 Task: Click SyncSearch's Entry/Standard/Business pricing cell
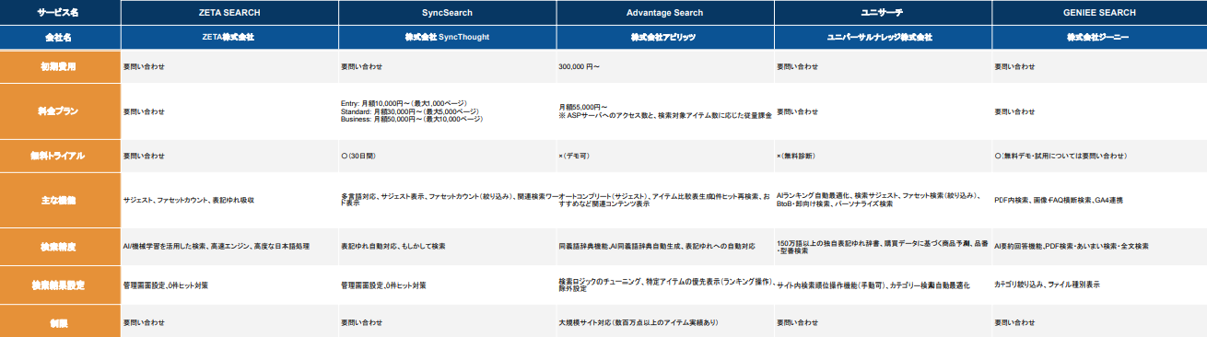click(447, 111)
